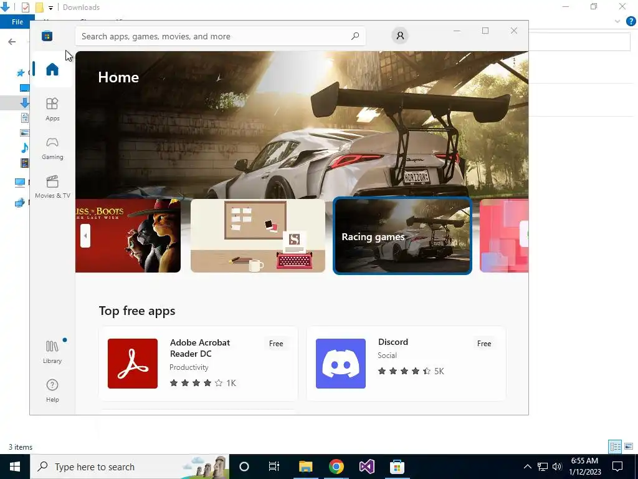This screenshot has height=479, width=638.
Task: Open Adobe Acrobat Reader DC app icon
Action: 133,364
